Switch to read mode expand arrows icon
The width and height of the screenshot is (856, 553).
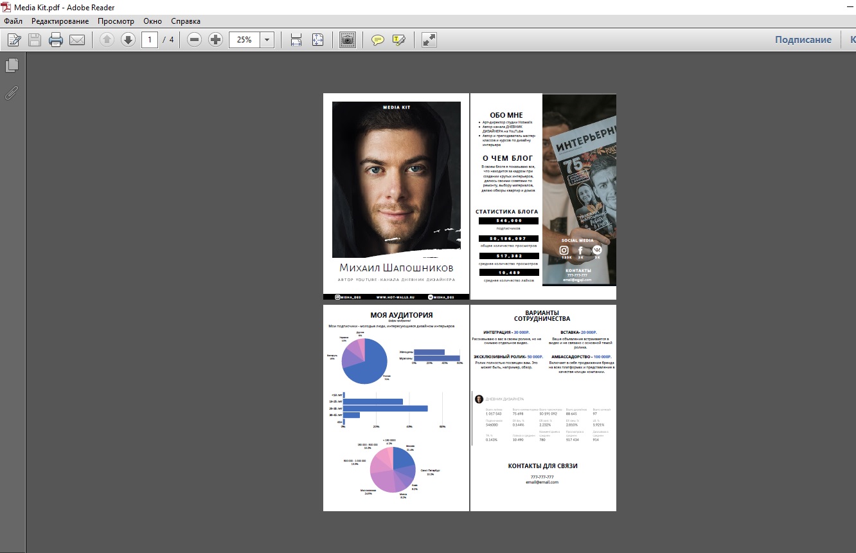(x=429, y=40)
